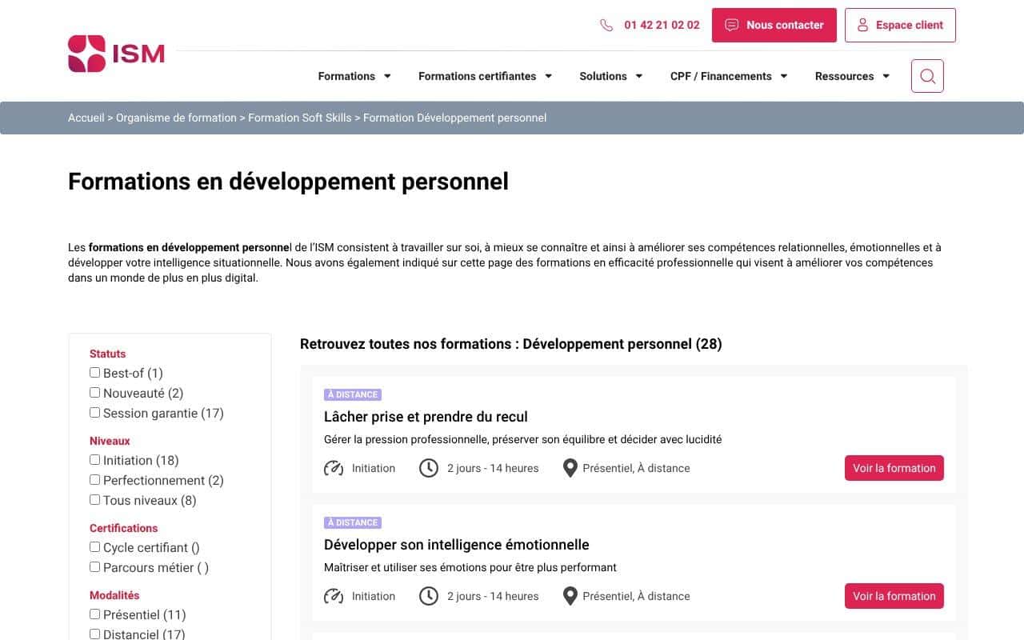Open the Lâcher prise et prendre du recul title
Screen dimensions: 1024x640
tap(426, 417)
